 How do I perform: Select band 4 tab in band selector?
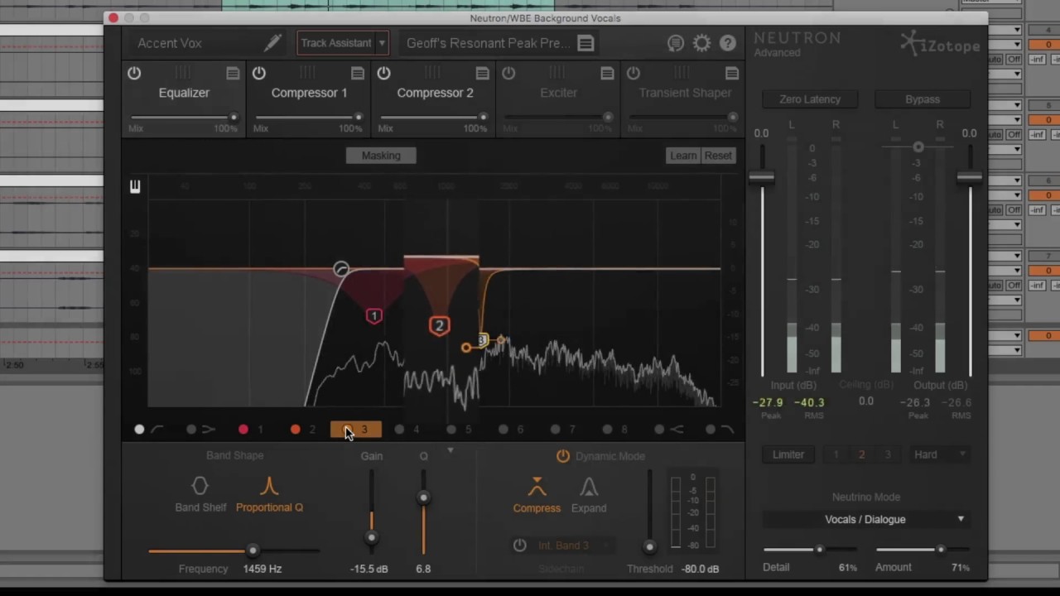[x=407, y=430]
